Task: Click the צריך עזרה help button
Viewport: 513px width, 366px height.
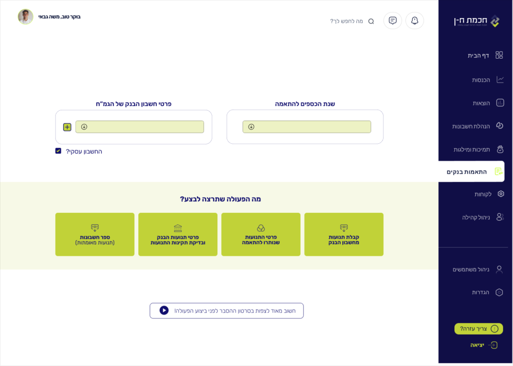Action: tap(478, 328)
